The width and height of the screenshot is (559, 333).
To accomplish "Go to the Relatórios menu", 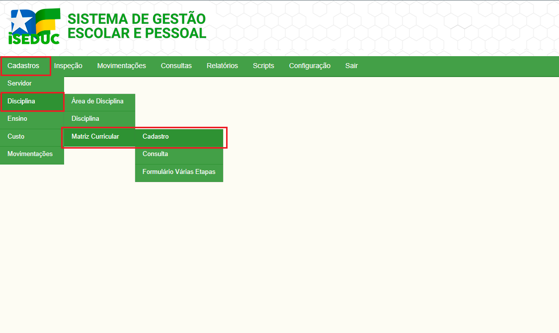I will [222, 66].
